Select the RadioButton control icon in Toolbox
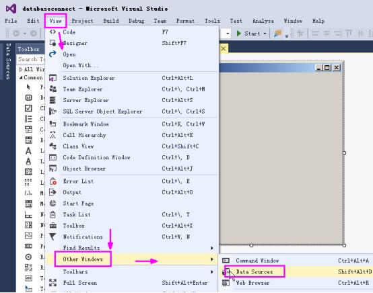373x293 pixels. (x=28, y=257)
